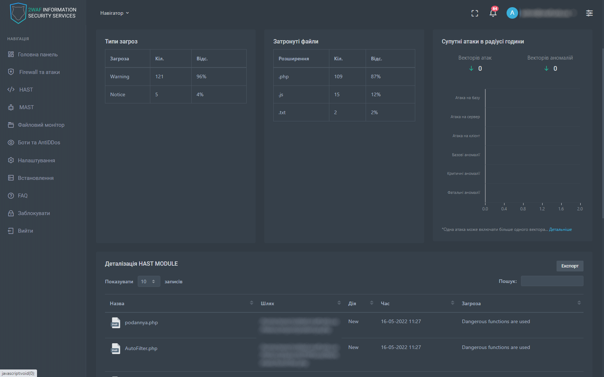
Task: Expand sort arrows on Загроза column
Action: click(579, 303)
